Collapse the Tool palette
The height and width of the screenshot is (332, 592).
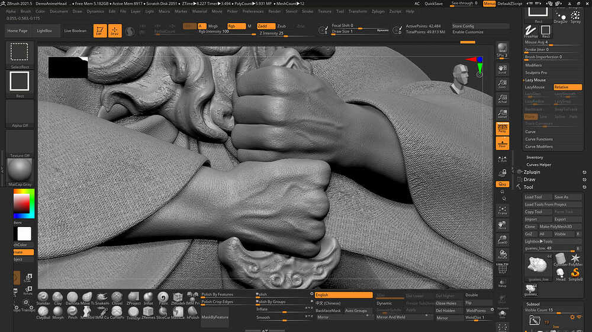528,187
